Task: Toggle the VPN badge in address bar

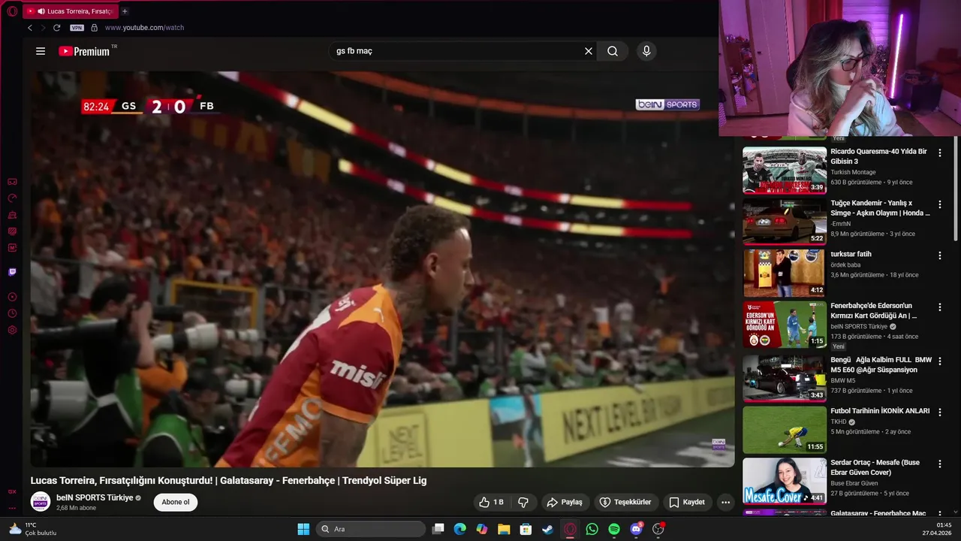Action: [x=77, y=28]
